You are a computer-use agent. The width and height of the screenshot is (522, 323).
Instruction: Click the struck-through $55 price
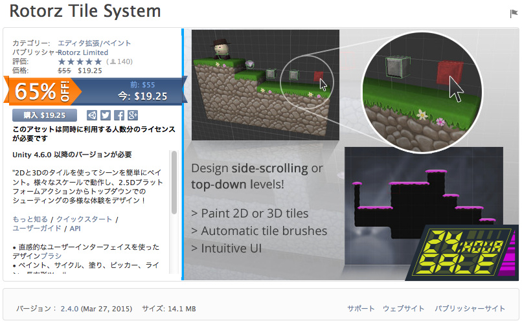coord(64,71)
